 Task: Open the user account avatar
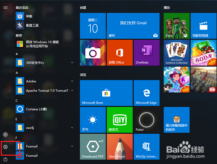pos(5,134)
